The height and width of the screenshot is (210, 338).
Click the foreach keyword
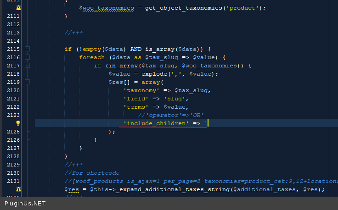(x=92, y=57)
